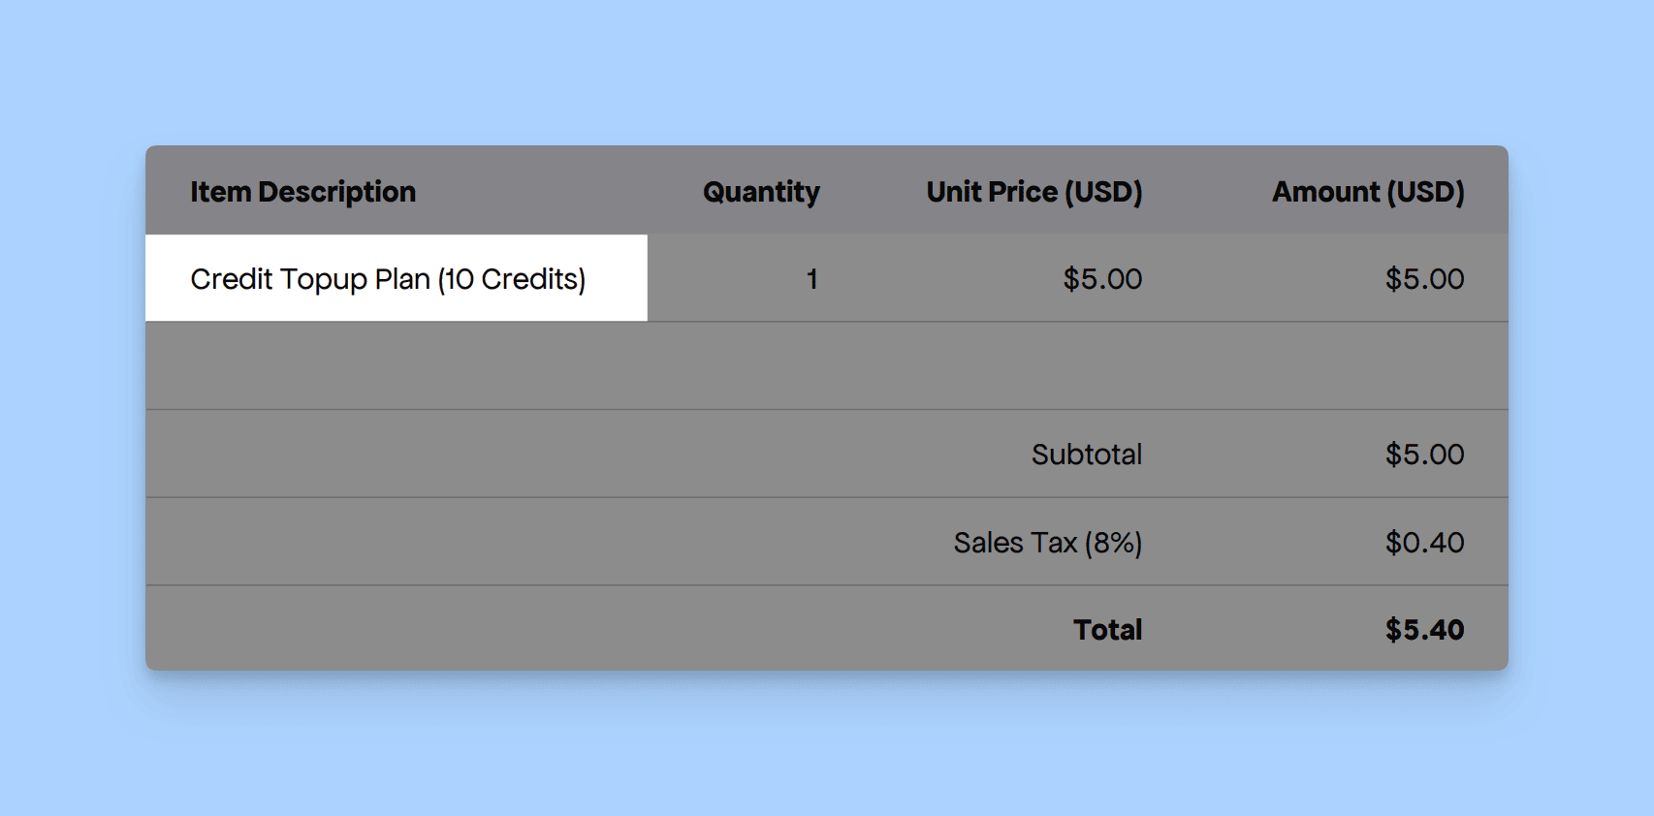The width and height of the screenshot is (1654, 816).
Task: Click the blank area left of Sales Tax label
Action: [x=485, y=543]
